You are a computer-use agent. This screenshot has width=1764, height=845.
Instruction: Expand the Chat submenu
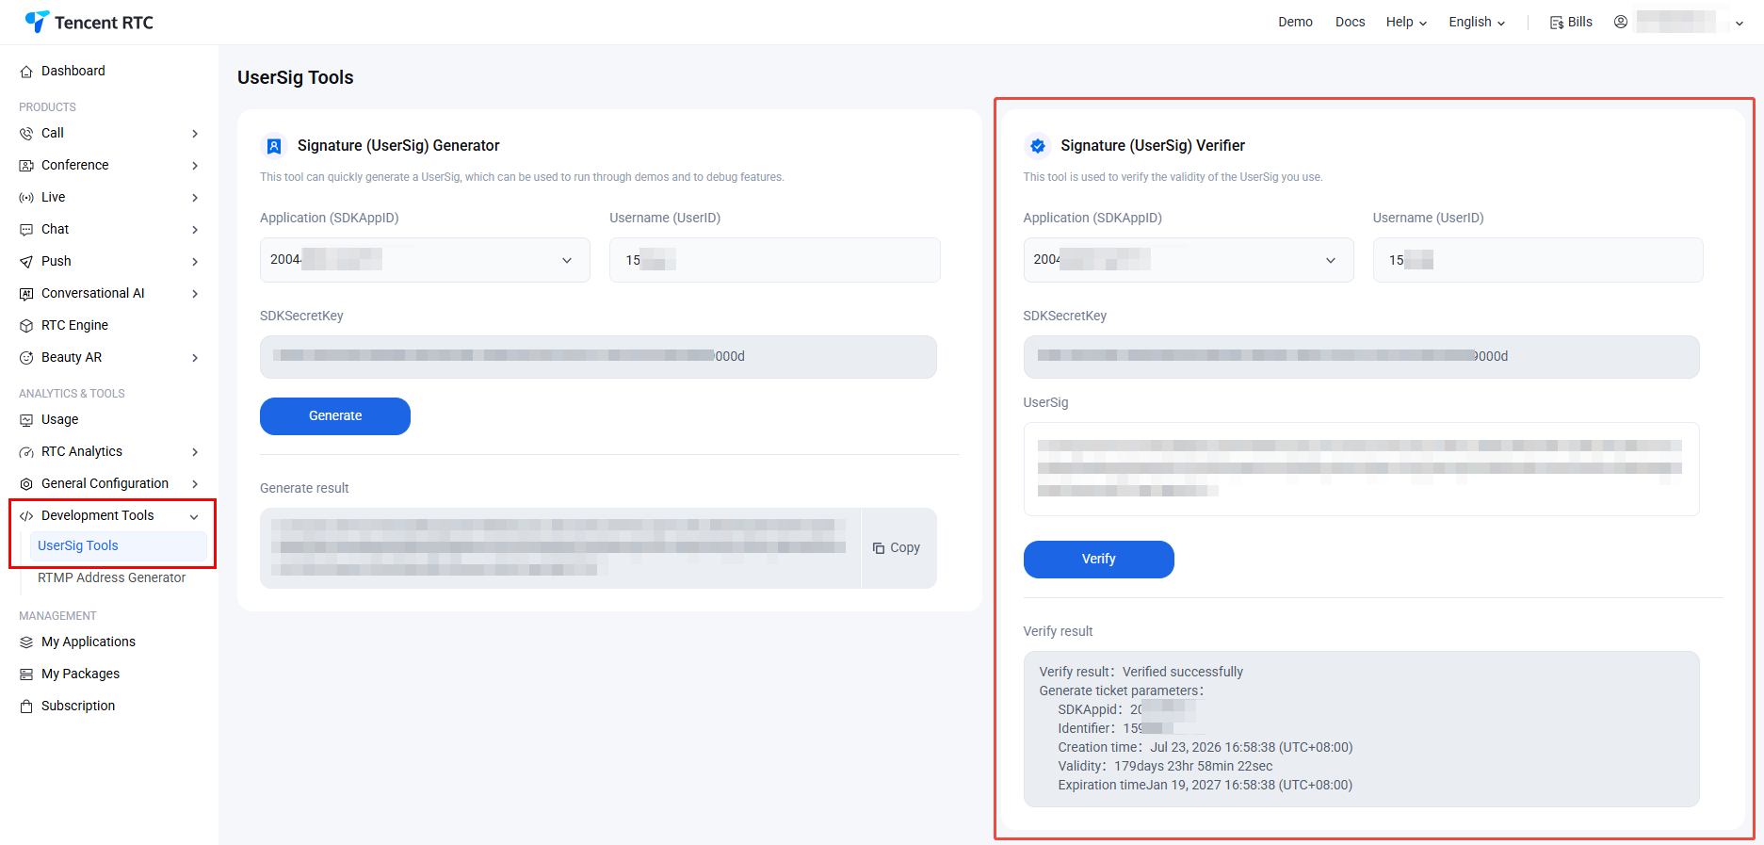coord(195,230)
